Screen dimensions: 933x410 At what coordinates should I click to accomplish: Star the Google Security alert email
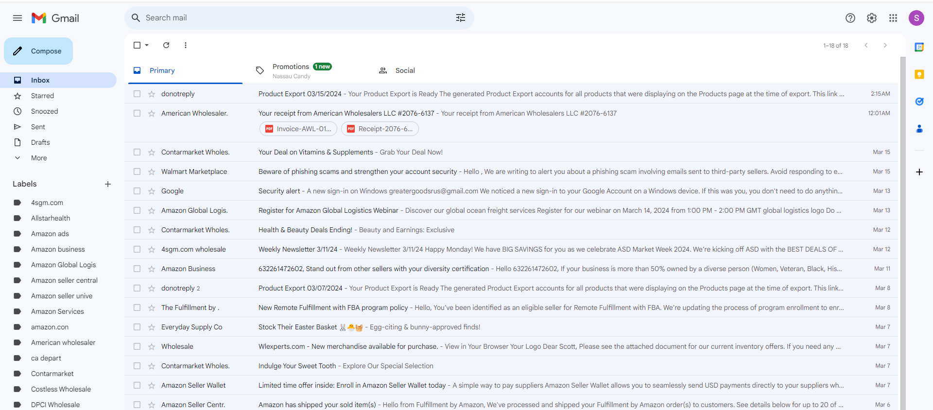(x=152, y=191)
